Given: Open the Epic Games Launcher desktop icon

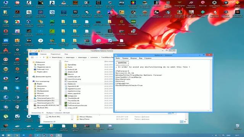Looking at the screenshot, I should (75, 14).
